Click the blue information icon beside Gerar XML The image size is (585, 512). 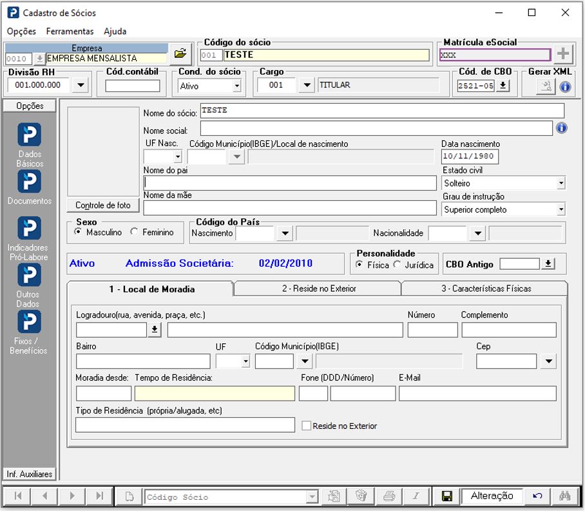point(564,87)
